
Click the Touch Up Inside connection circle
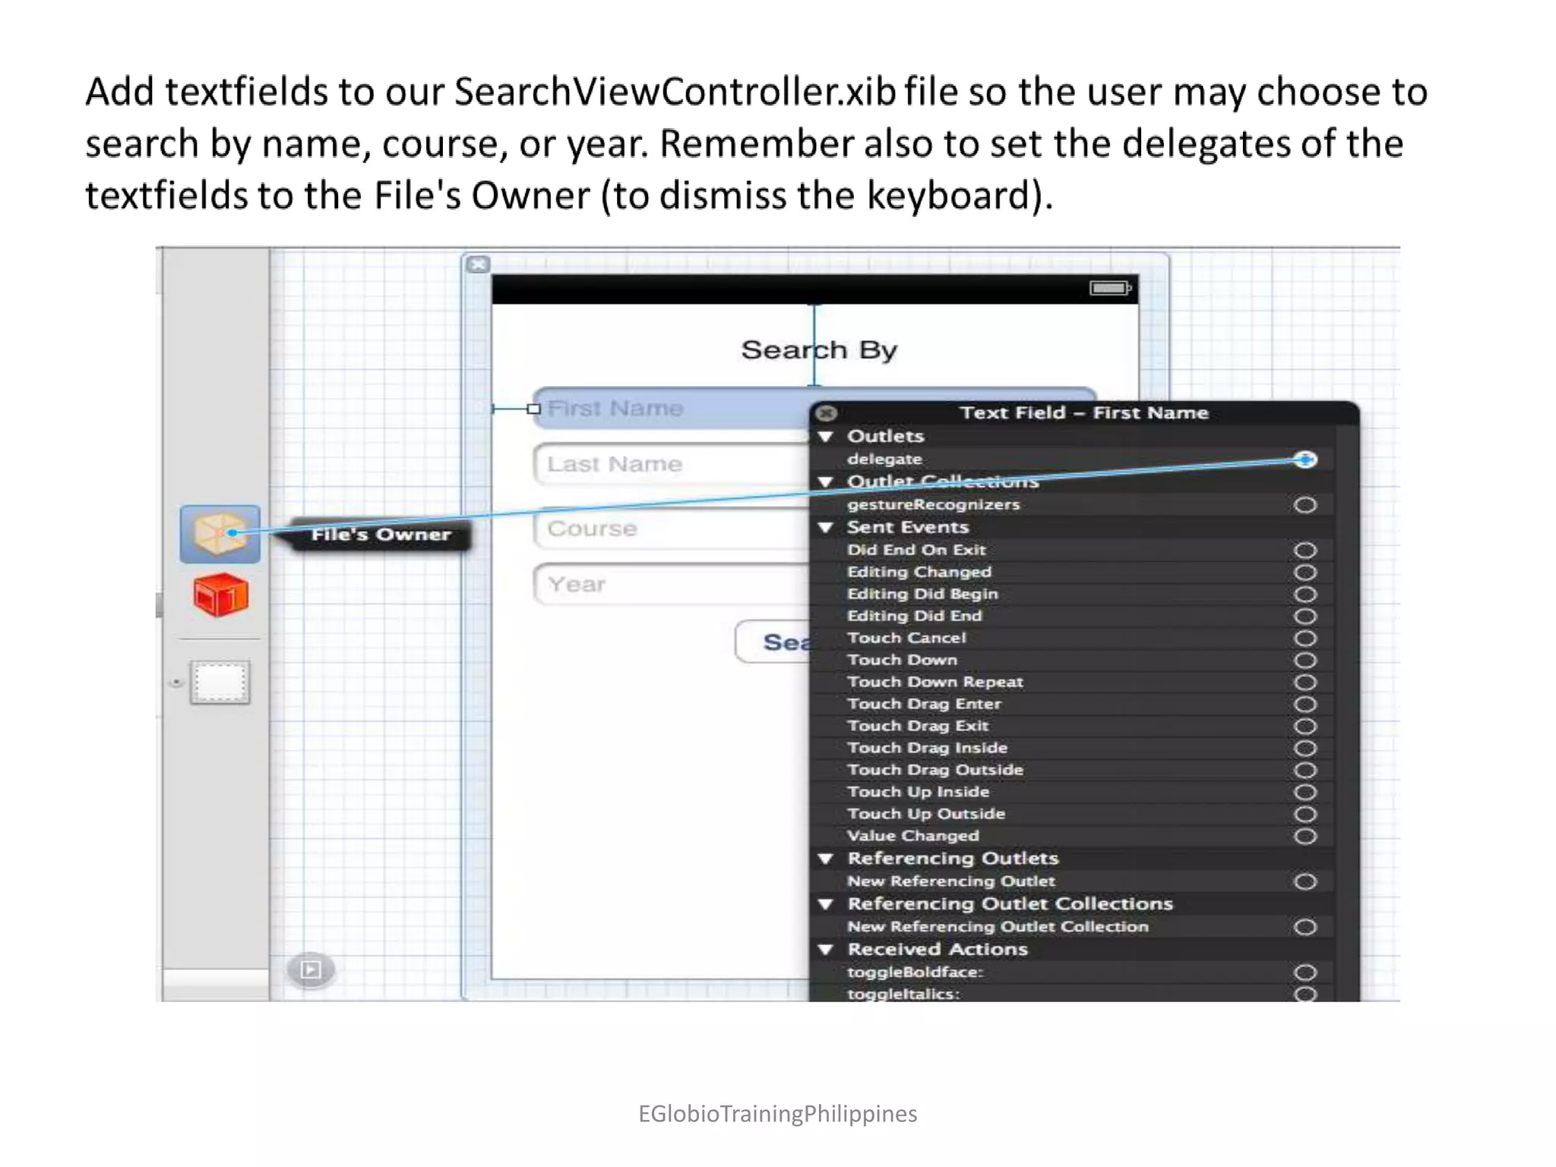pos(1305,792)
